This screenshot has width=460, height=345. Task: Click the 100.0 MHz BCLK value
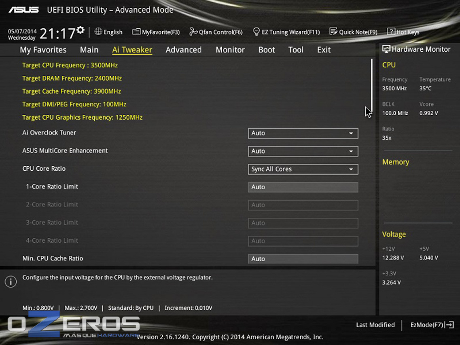click(x=395, y=113)
